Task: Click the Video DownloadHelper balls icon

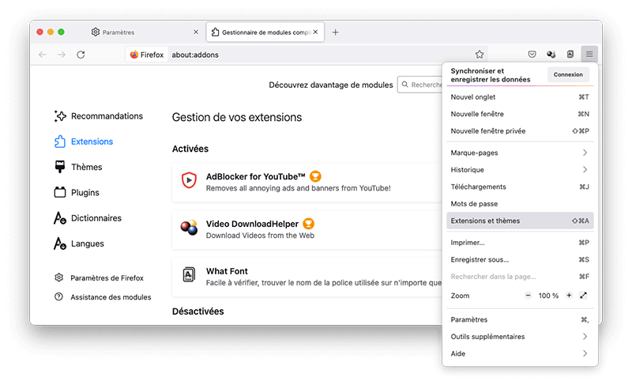Action: [x=189, y=228]
